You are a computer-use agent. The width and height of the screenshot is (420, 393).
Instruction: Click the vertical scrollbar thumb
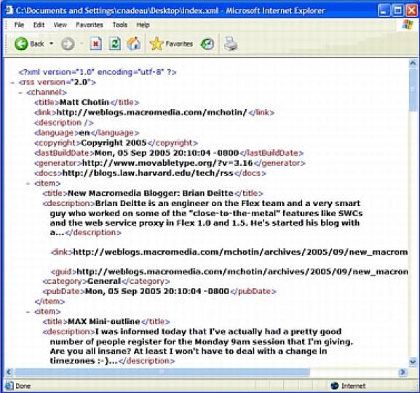pyautogui.click(x=413, y=90)
